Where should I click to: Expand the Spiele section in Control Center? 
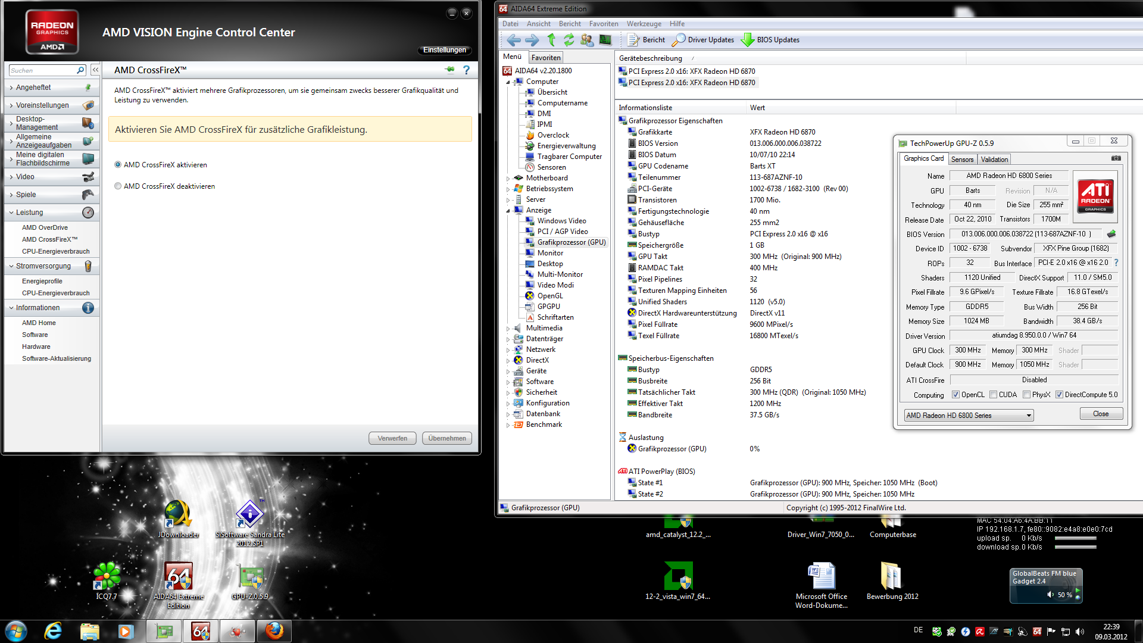tap(52, 195)
